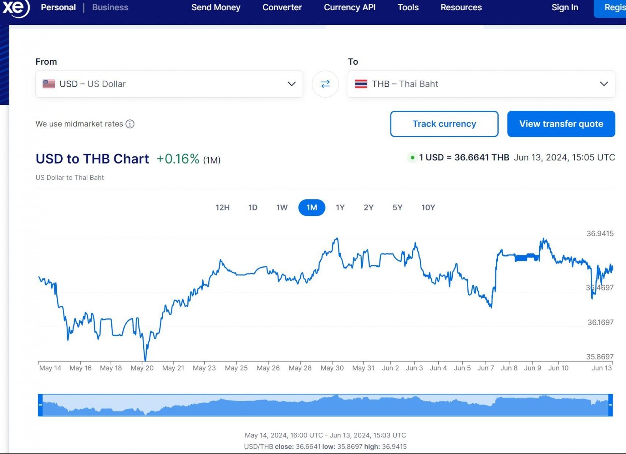Click the May 14 axis label
Viewport: 626px width, 454px height.
coord(50,368)
